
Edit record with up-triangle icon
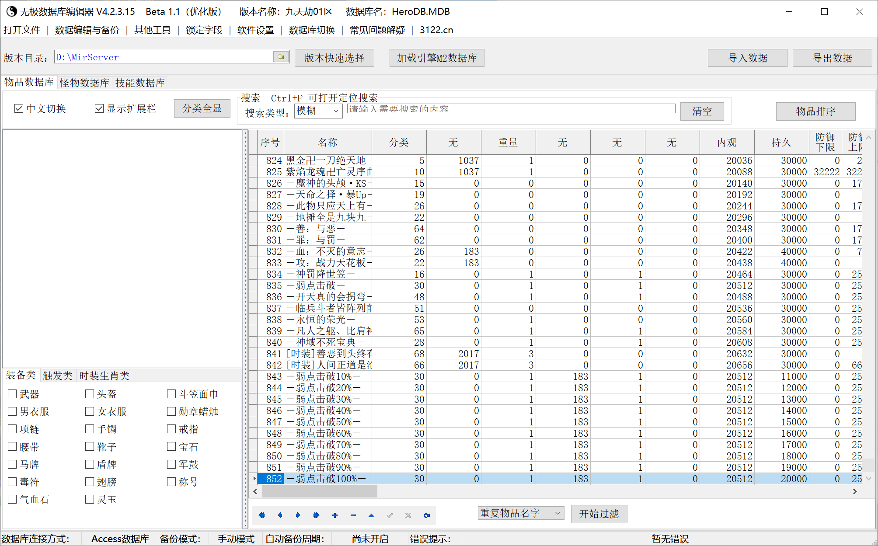[371, 515]
